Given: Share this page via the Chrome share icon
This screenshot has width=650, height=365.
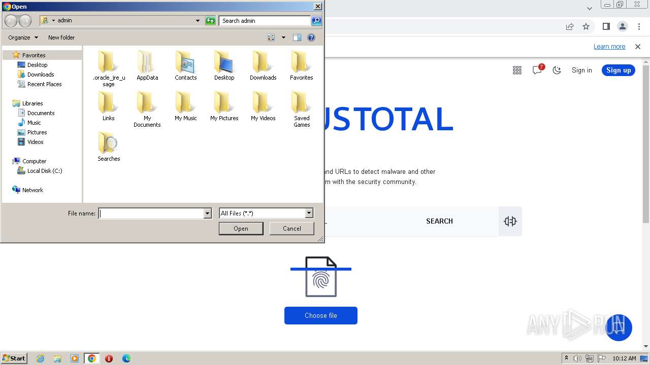Looking at the screenshot, I should point(570,26).
